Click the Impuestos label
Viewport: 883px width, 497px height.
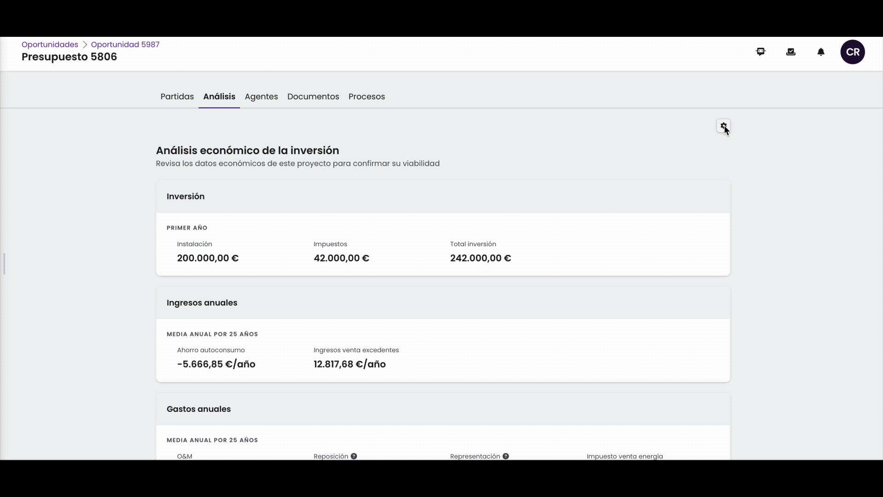tap(330, 244)
